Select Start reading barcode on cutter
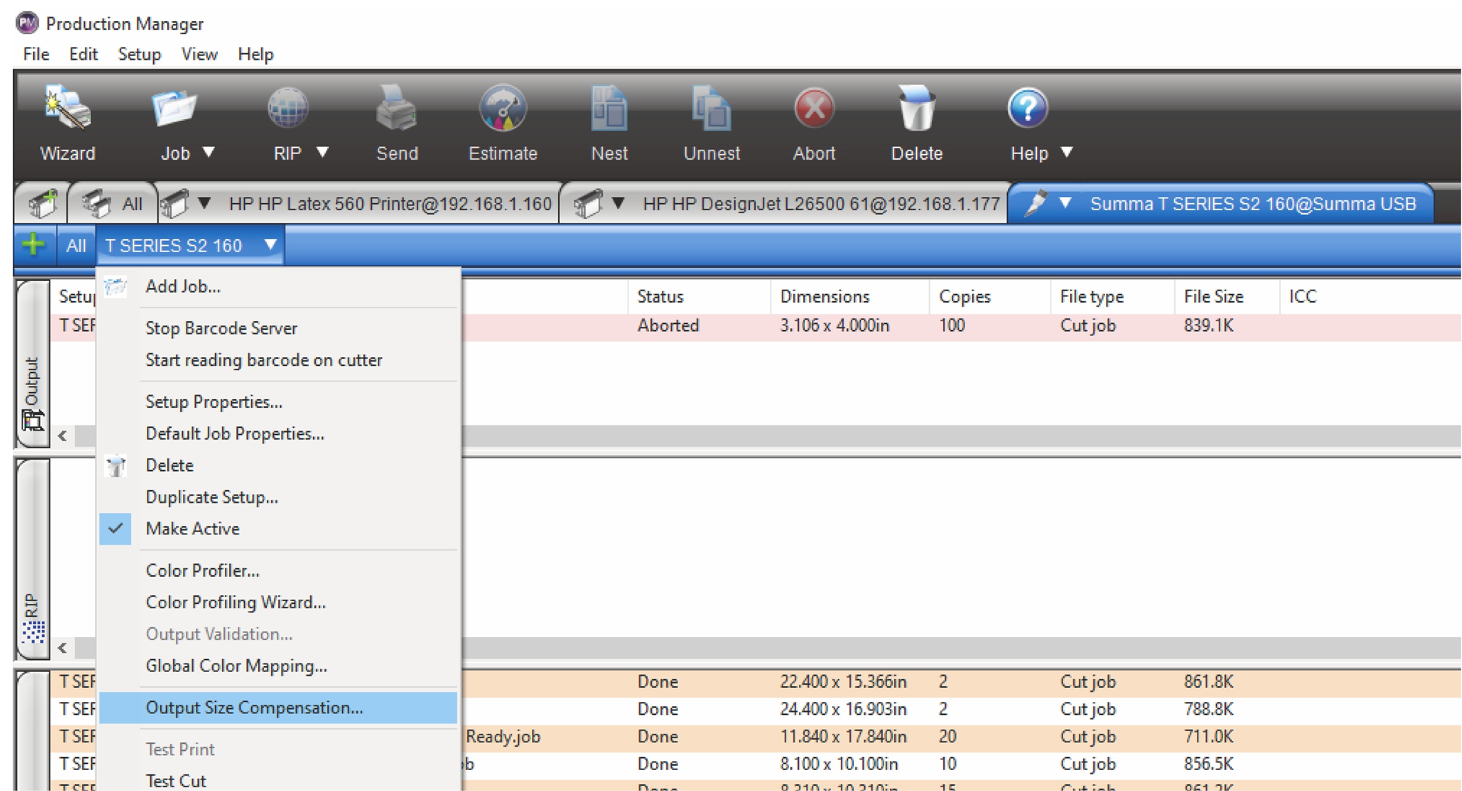The height and width of the screenshot is (791, 1462). [278, 360]
